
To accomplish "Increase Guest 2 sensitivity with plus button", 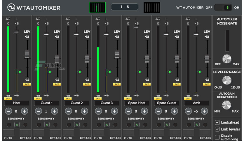I will (x=85, y=111).
